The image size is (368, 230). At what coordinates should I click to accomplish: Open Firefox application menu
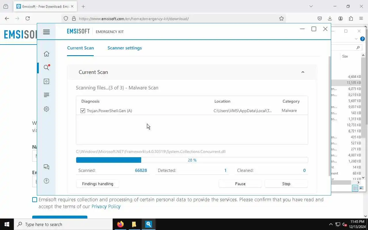pyautogui.click(x=361, y=18)
